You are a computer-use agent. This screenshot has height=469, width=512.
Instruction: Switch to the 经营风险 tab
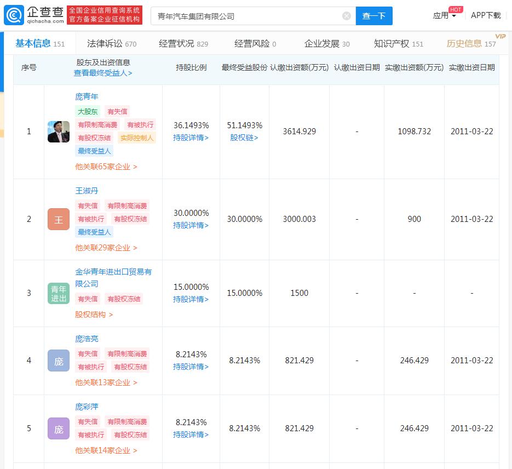tap(255, 43)
